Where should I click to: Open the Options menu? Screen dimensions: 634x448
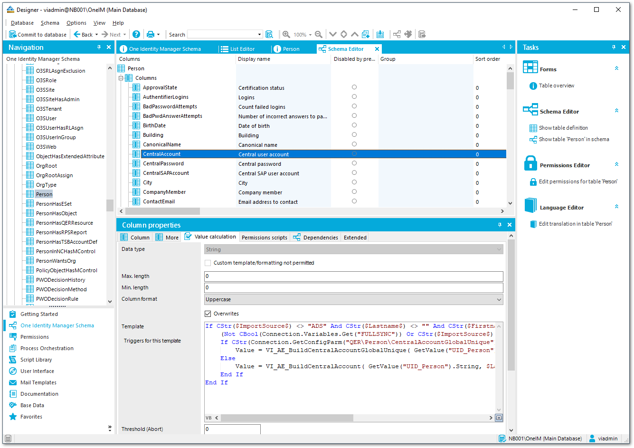(x=76, y=23)
